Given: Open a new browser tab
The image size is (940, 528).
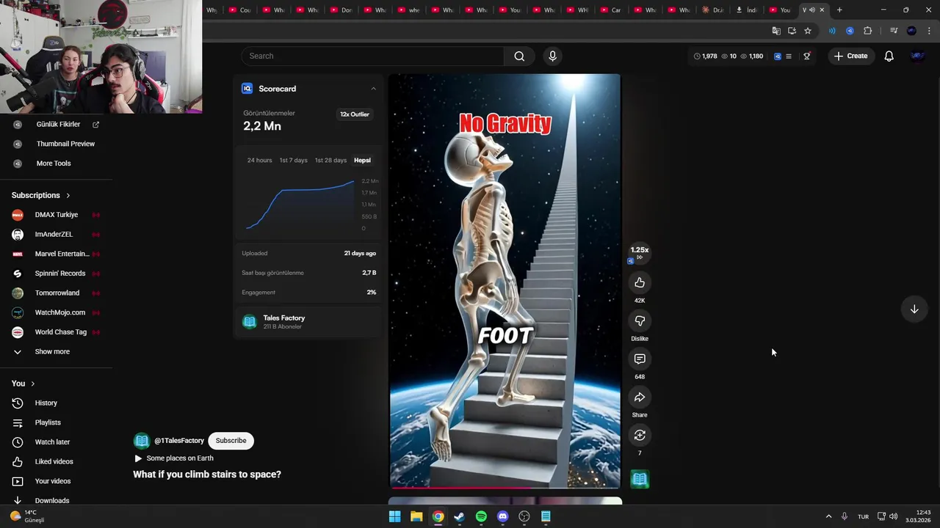Looking at the screenshot, I should click(x=839, y=10).
